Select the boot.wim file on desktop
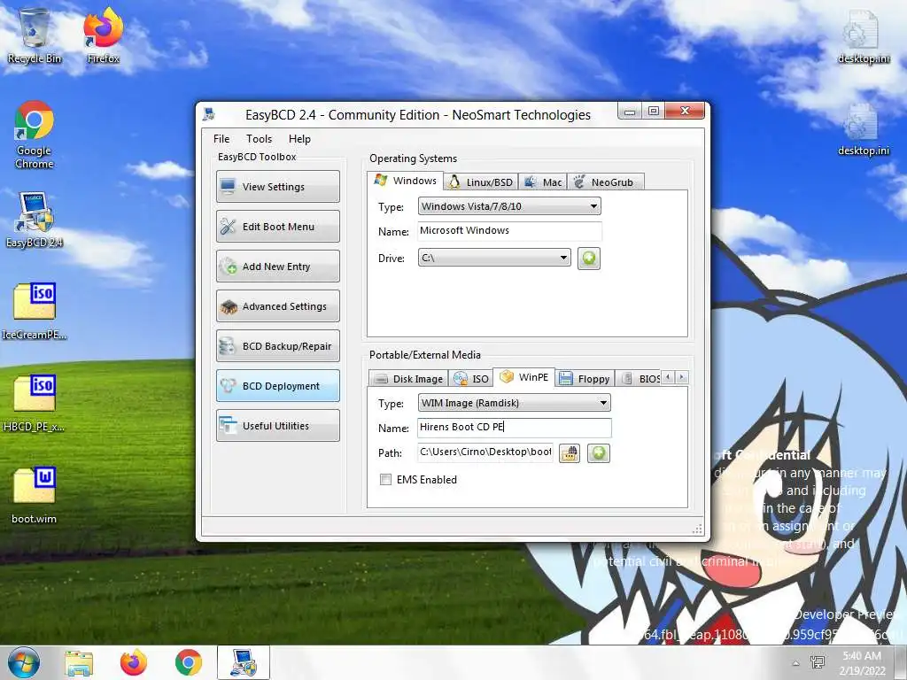This screenshot has height=680, width=907. tap(35, 495)
